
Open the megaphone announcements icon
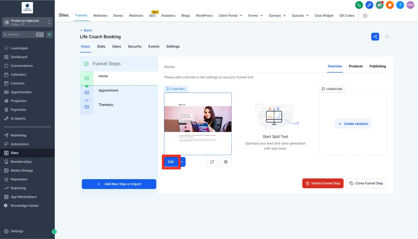pyautogui.click(x=380, y=5)
